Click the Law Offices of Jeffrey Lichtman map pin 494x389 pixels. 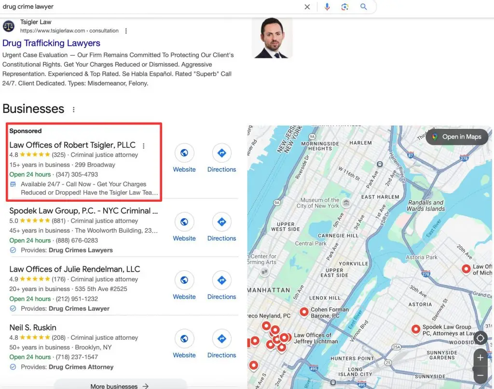point(284,338)
